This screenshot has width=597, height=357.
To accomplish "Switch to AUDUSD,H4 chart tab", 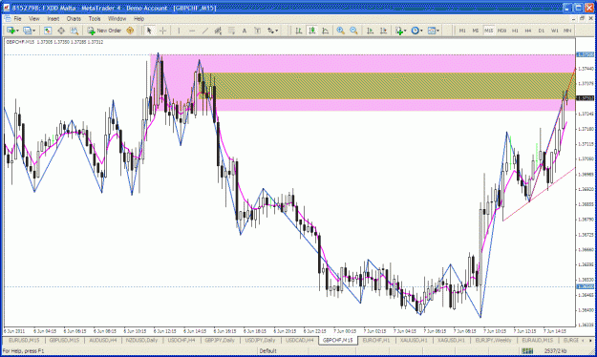I will 103,340.
